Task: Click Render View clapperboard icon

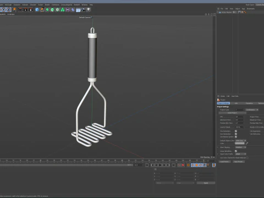Action: pos(20,10)
